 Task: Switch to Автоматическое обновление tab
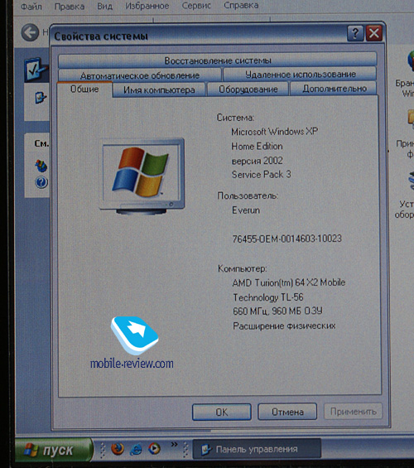pyautogui.click(x=140, y=75)
